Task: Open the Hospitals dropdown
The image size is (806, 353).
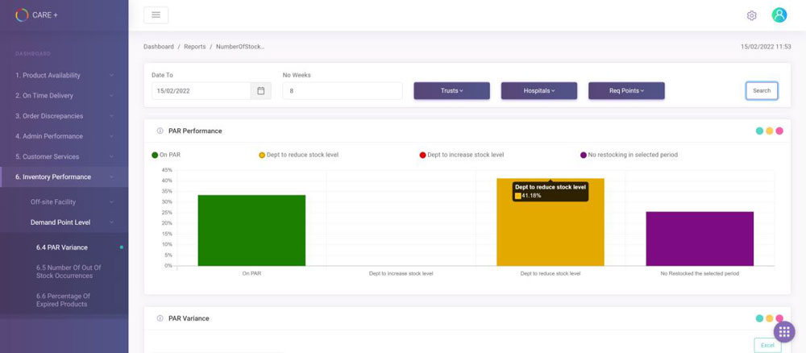Action: [x=539, y=91]
